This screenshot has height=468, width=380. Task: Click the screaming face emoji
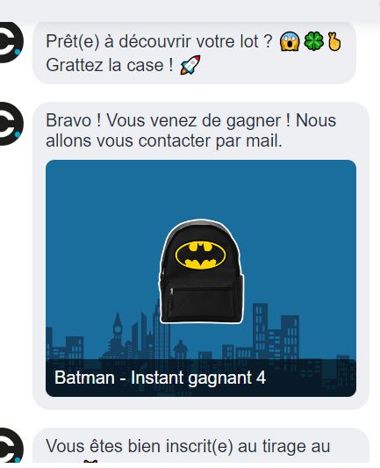[290, 41]
